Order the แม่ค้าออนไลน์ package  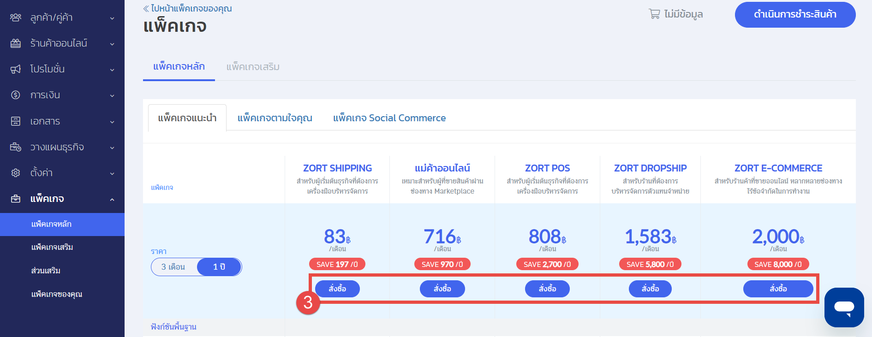click(x=442, y=289)
